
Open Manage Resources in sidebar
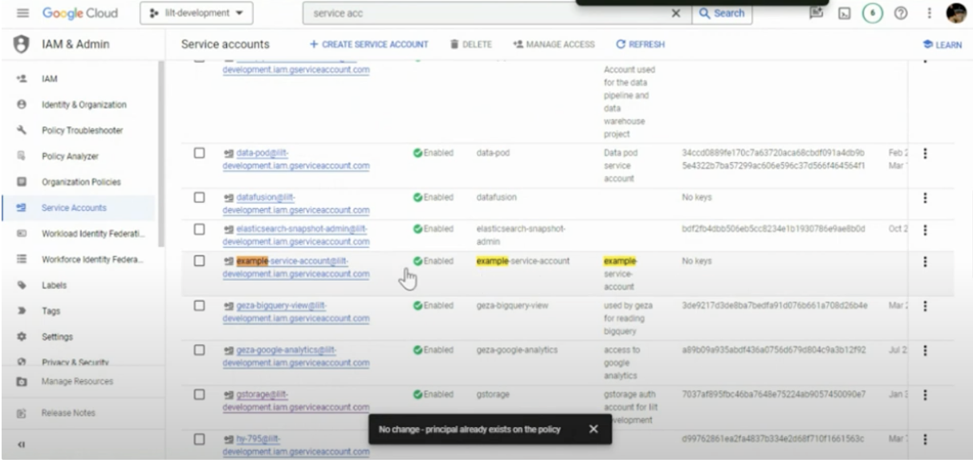77,382
